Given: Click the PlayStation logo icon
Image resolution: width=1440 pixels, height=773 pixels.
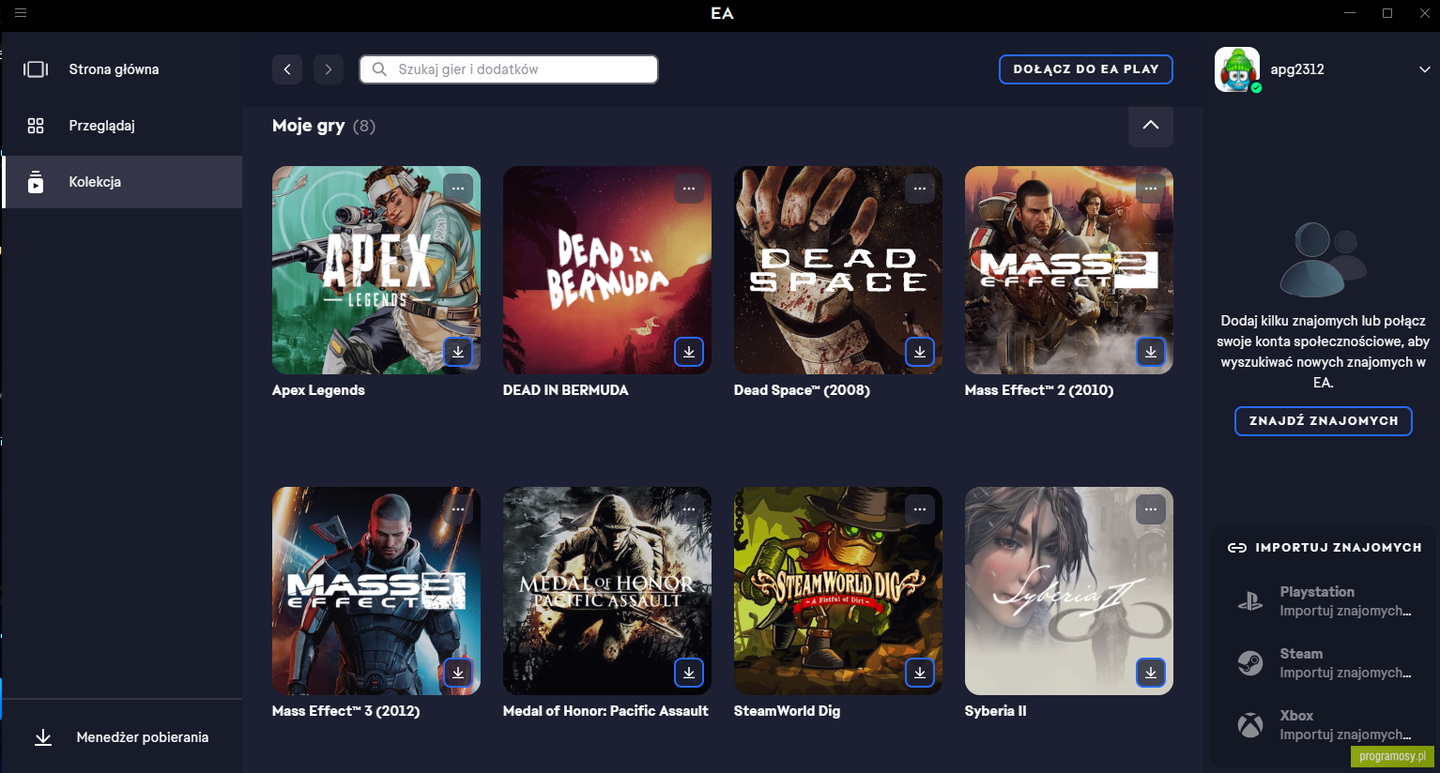Looking at the screenshot, I should 1250,601.
